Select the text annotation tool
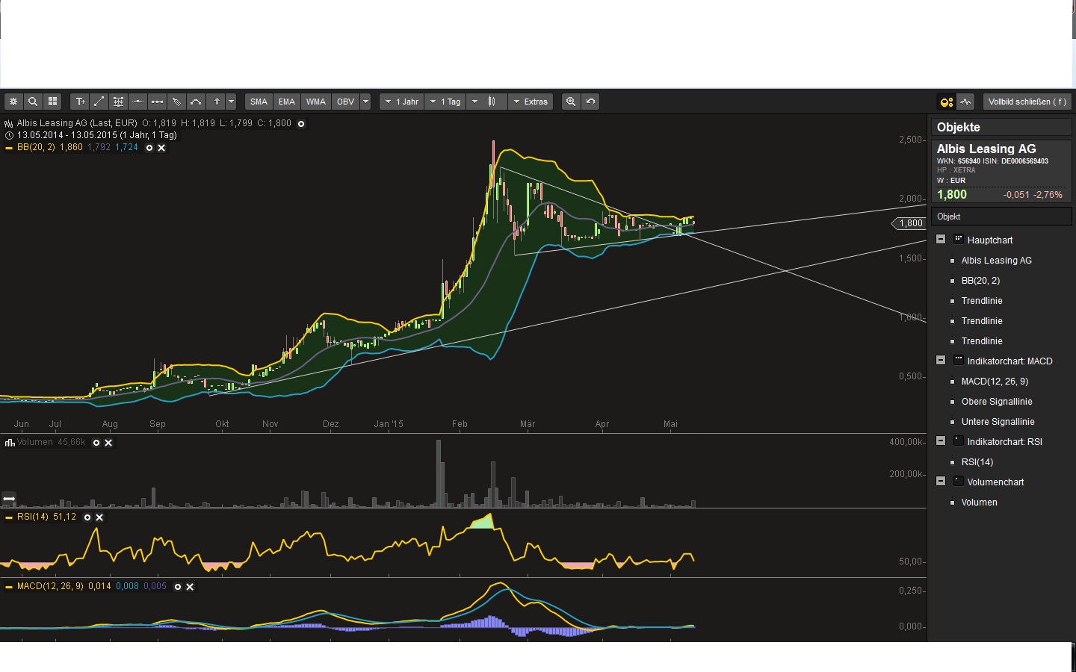 [80, 102]
